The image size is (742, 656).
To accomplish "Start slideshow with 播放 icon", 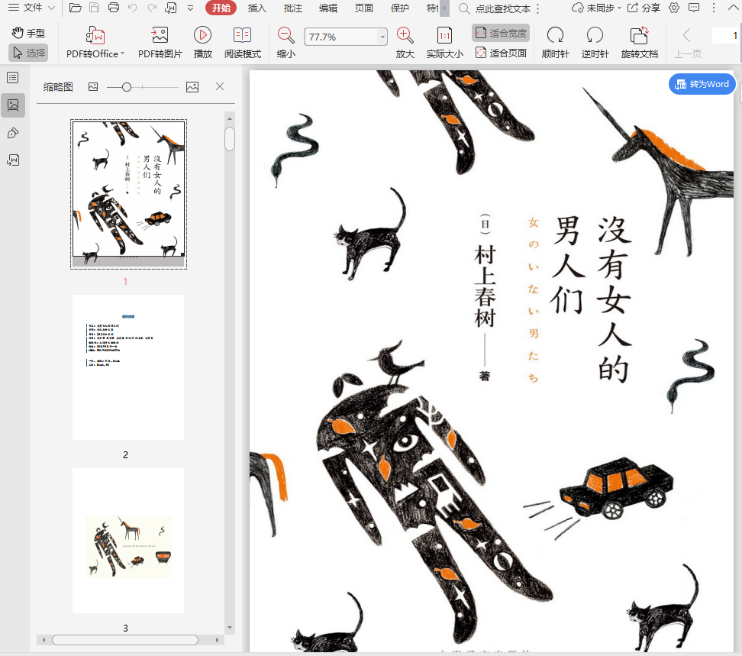I will [202, 36].
